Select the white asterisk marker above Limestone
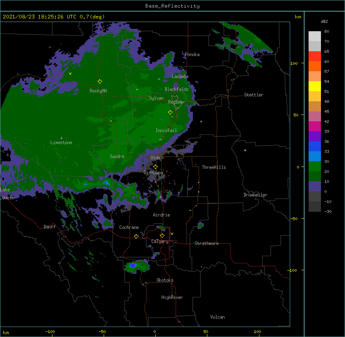The height and width of the screenshot is (337, 345). click(61, 138)
